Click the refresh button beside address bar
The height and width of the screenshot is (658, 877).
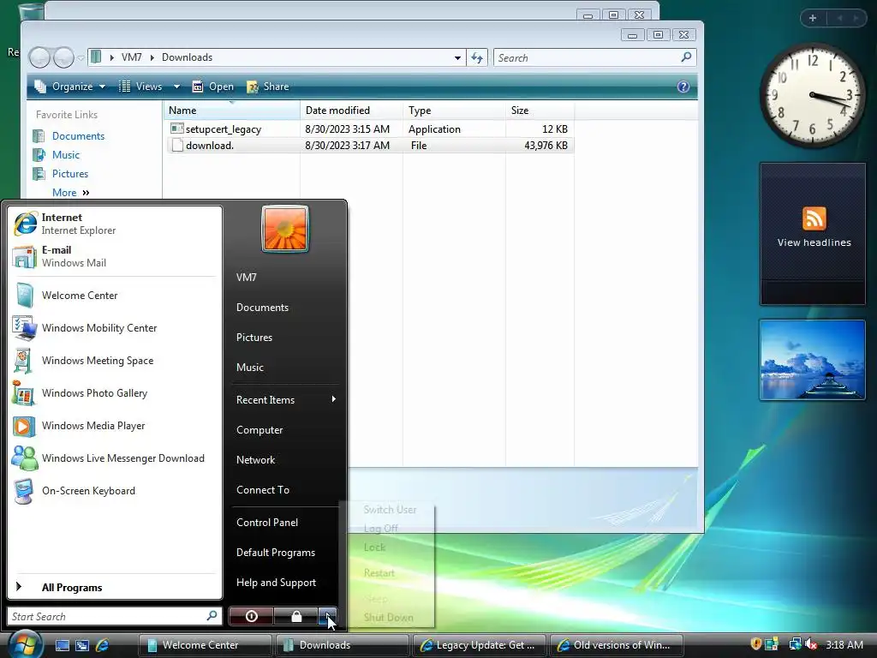(x=477, y=57)
